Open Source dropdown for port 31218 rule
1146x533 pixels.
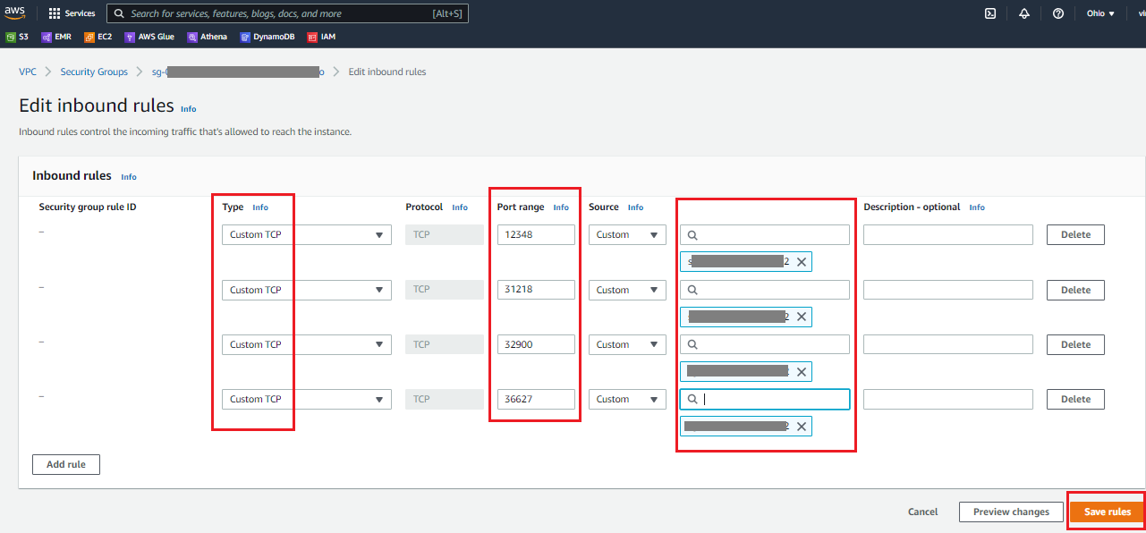click(x=627, y=290)
